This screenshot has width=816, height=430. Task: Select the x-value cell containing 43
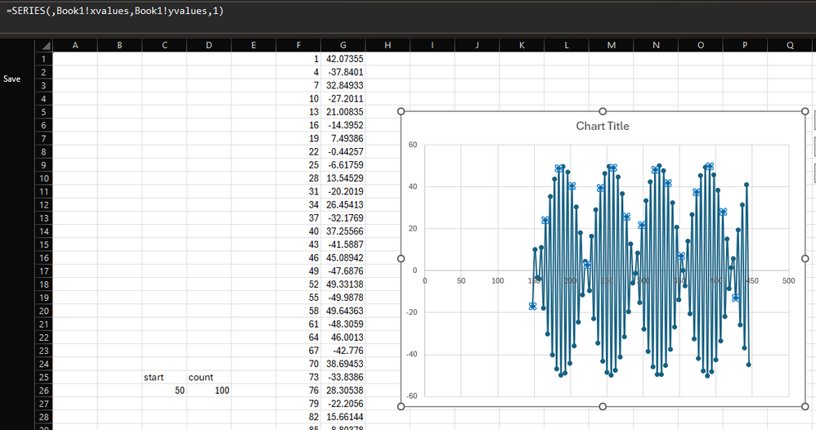pos(298,244)
